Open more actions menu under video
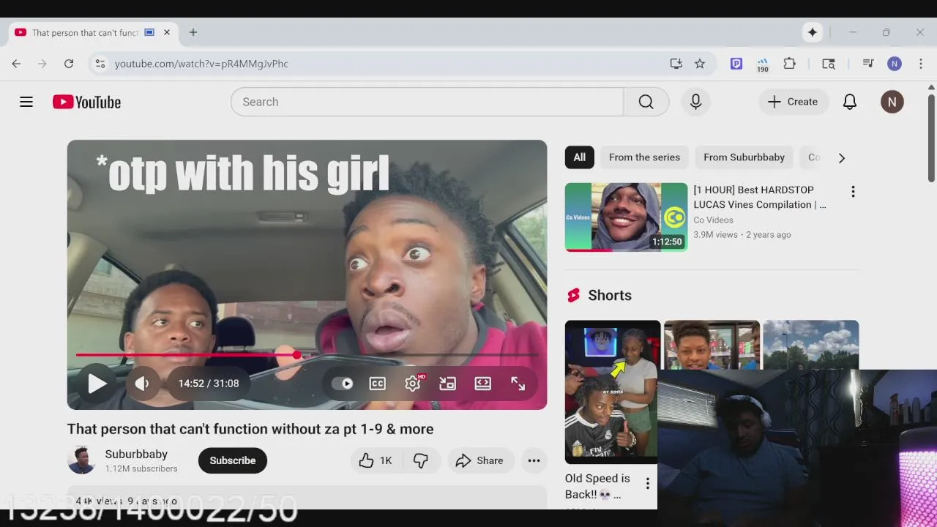This screenshot has height=527, width=937. coord(534,460)
